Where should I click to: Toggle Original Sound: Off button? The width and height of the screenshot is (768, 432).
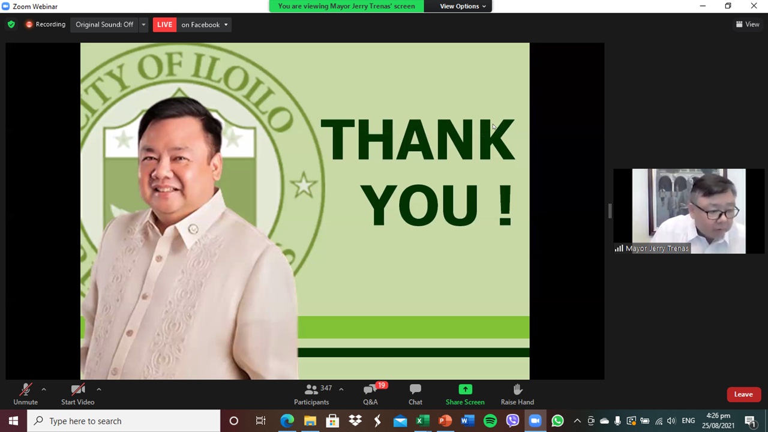click(104, 25)
